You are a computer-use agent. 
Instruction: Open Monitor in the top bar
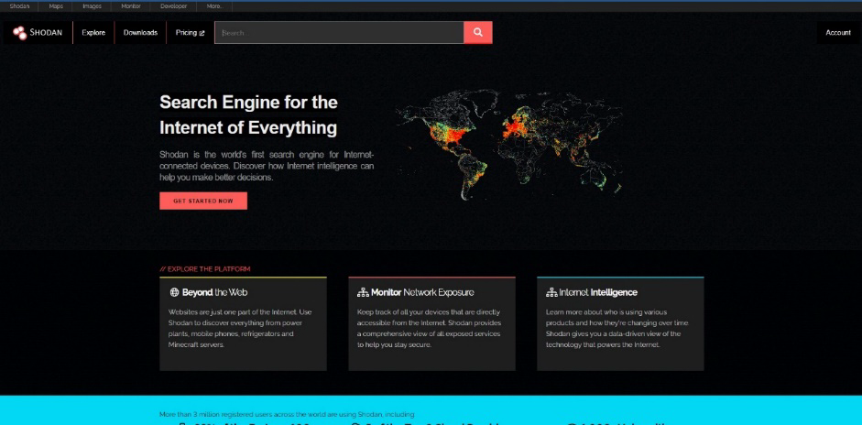[131, 6]
